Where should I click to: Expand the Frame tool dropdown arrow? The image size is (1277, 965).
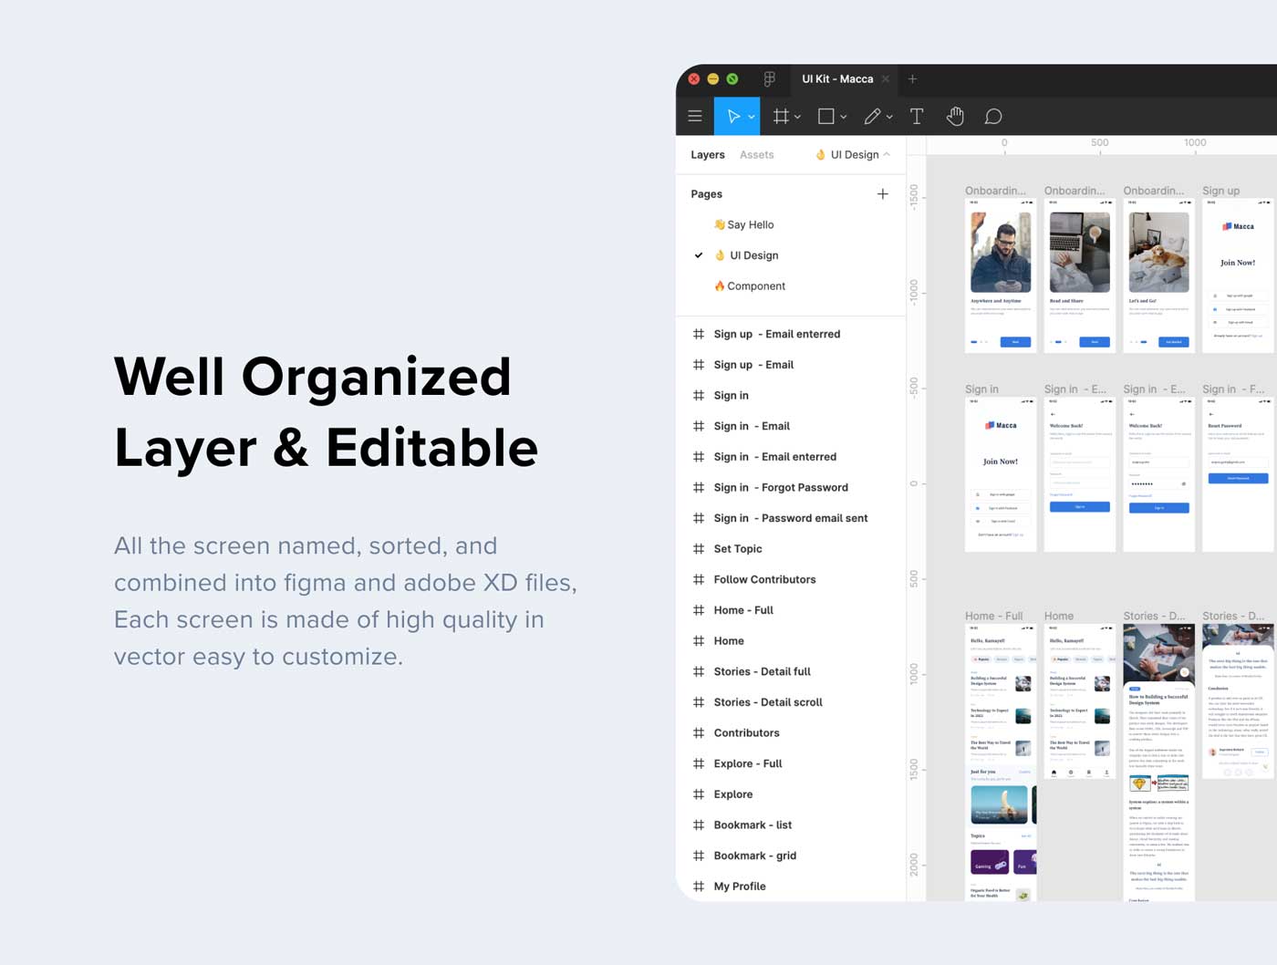pos(798,118)
